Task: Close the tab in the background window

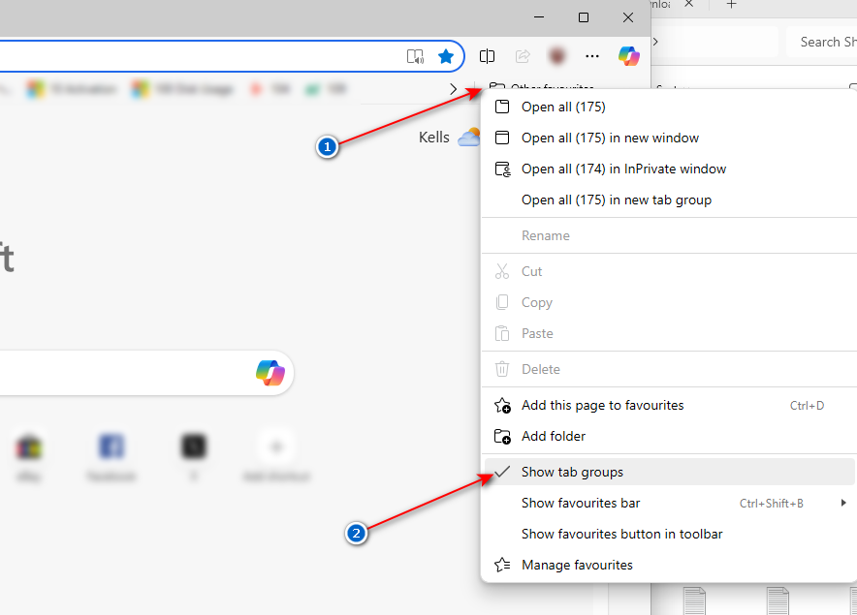Action: pyautogui.click(x=688, y=5)
